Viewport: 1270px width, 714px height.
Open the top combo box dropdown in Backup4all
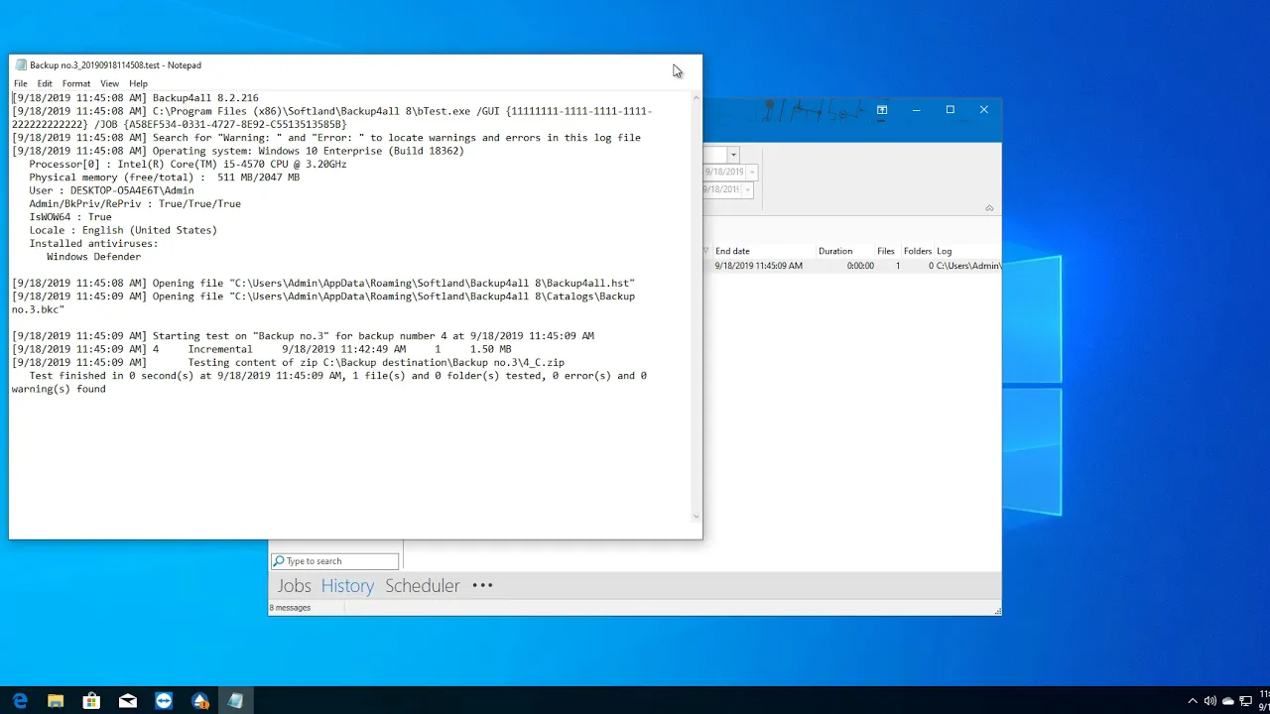[x=733, y=155]
